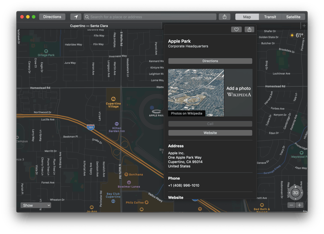Viewport: 324px width, 234px height.
Task: Zoom in with plus button
Action: pyautogui.click(x=299, y=205)
